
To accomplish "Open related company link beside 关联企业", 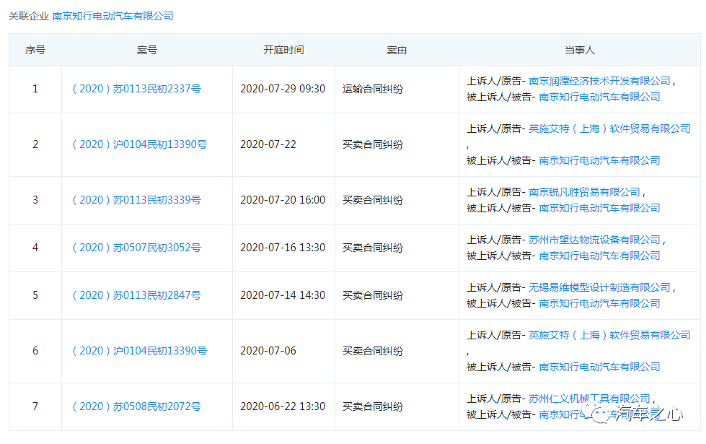I will pos(112,16).
